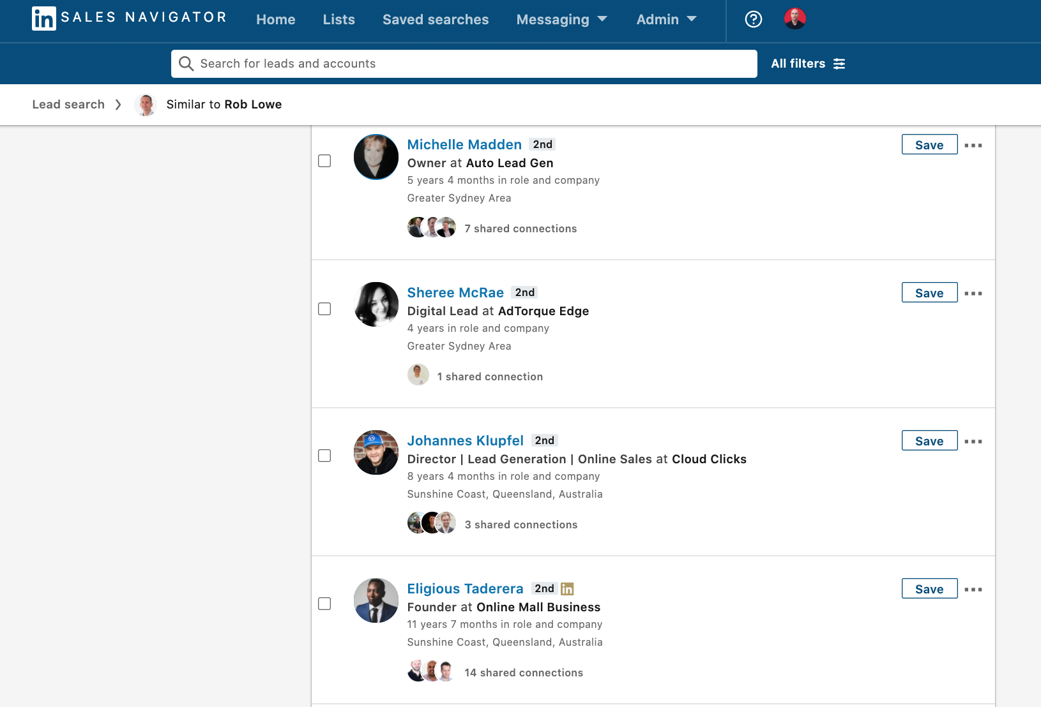Open more actions for Sheree McRae
Viewport: 1041px width, 707px height.
pyautogui.click(x=973, y=294)
